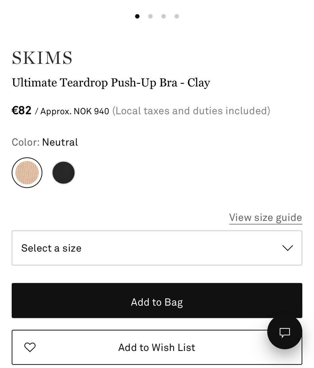The image size is (314, 368).
Task: Click the chevron arrow in size selector
Action: click(288, 248)
